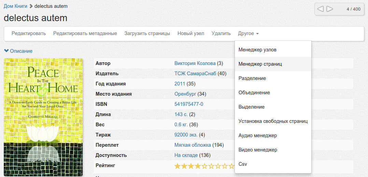Image resolution: width=368 pixels, height=177 pixels.
Task: Open the Дом Книги breadcrumb link
Action: 15,6
